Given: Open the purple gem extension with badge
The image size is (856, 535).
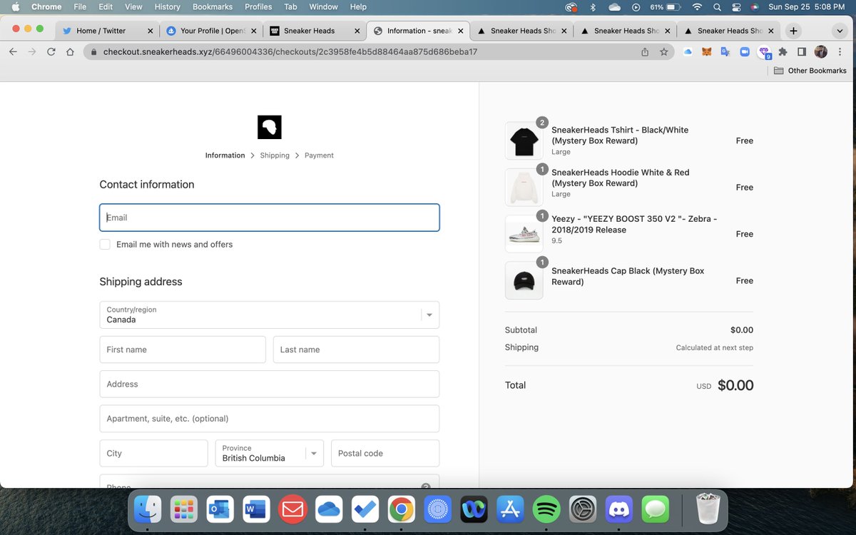Looking at the screenshot, I should tap(764, 53).
